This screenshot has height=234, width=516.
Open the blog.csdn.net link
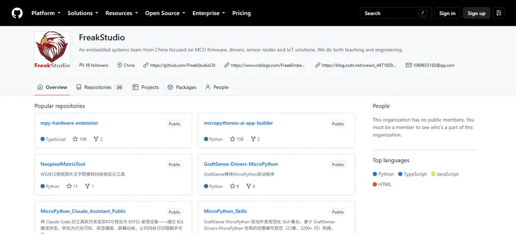(359, 66)
